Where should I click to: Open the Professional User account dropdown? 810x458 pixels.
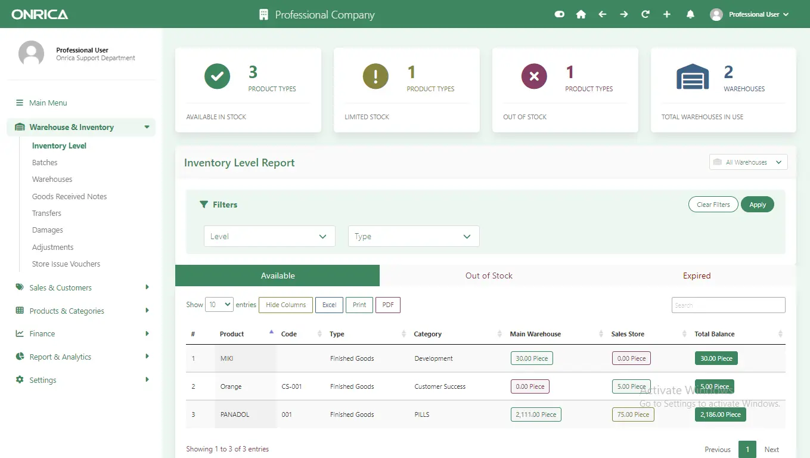click(749, 14)
